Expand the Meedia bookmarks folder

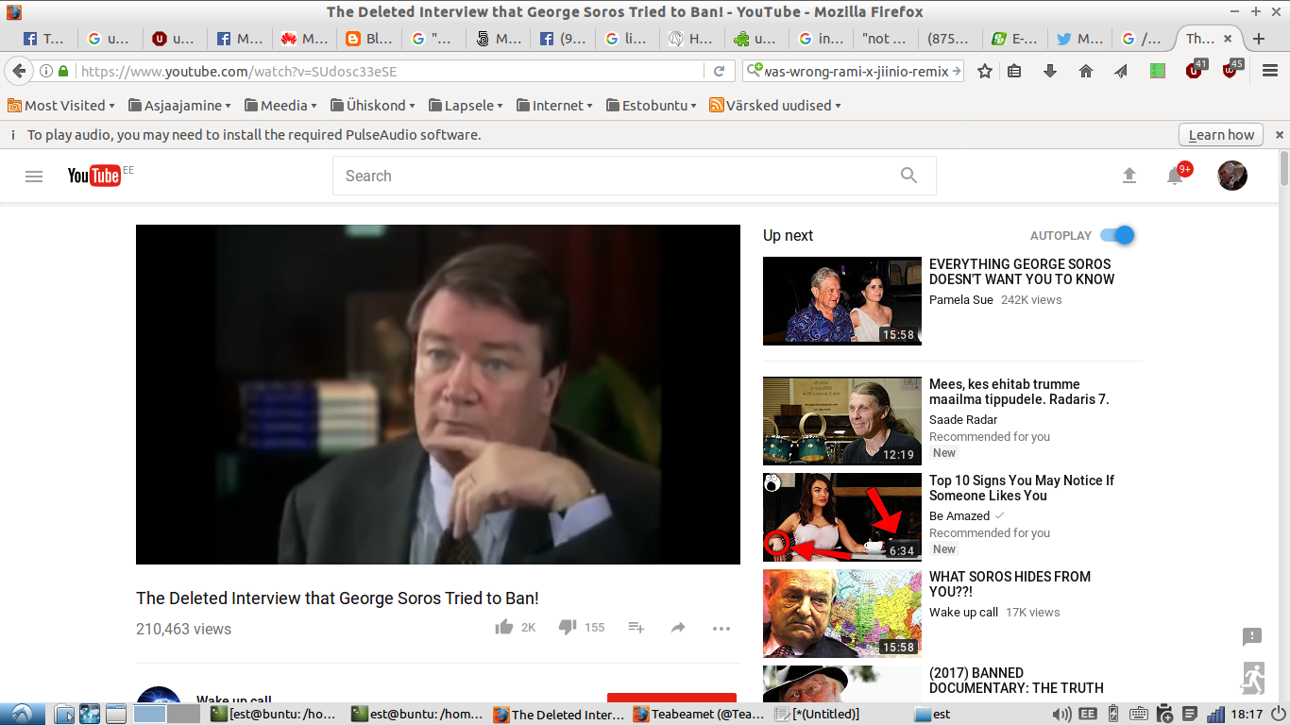[x=280, y=106]
